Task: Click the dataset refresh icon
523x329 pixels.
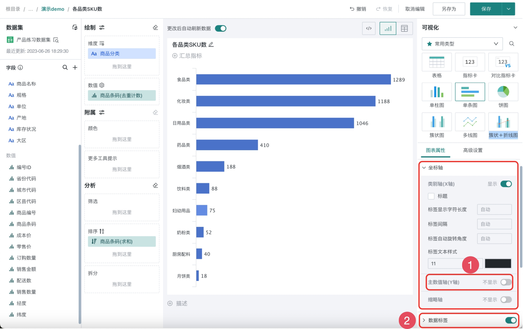Action: click(x=75, y=27)
